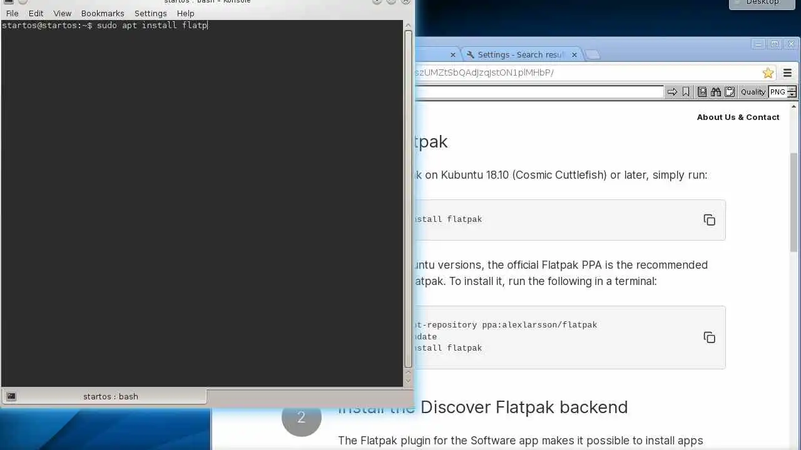Open the Konsole Help menu
The width and height of the screenshot is (801, 450).
185,13
